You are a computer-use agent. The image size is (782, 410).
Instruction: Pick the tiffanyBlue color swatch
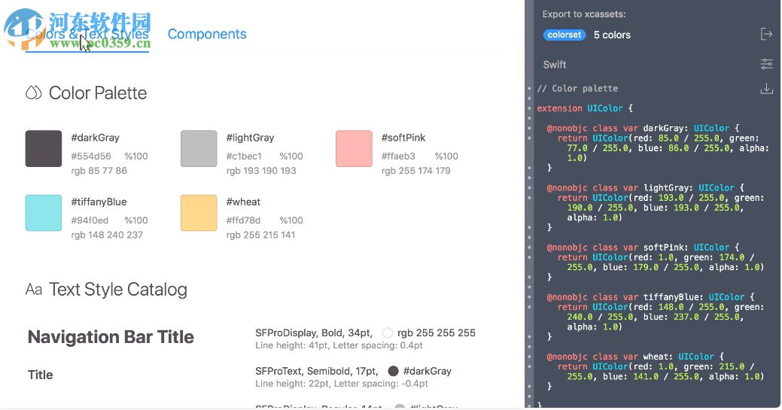point(44,213)
